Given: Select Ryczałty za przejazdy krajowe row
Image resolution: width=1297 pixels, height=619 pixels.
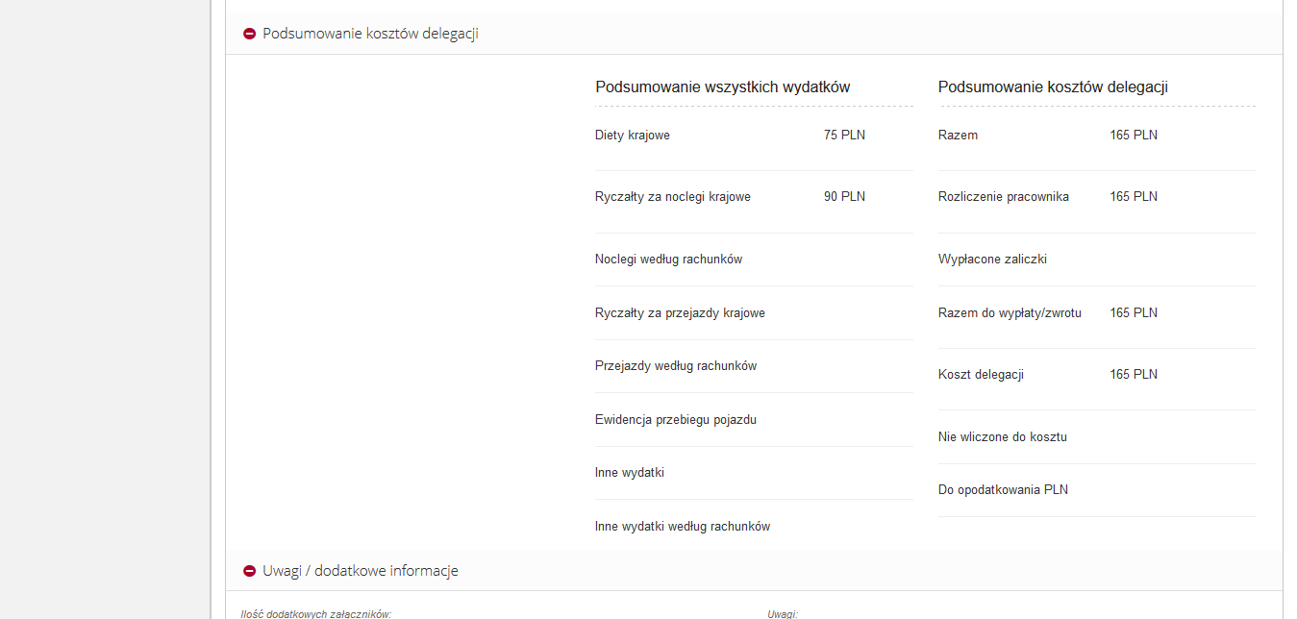Looking at the screenshot, I should pyautogui.click(x=680, y=313).
